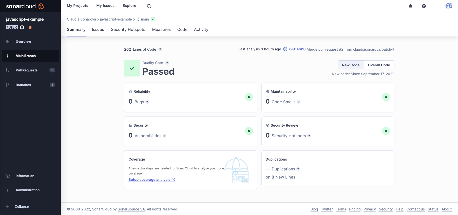Click the Quality Gate help icon
This screenshot has width=458, height=215.
167,63
